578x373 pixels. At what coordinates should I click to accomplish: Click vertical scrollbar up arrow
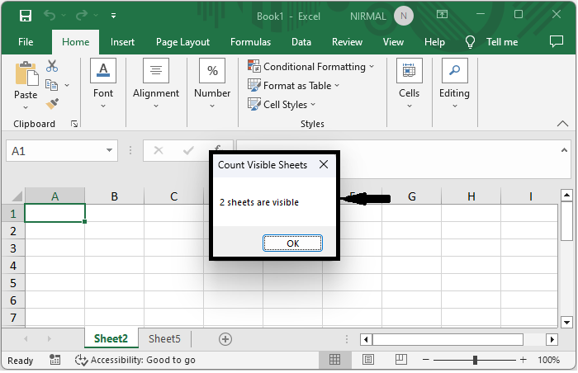[567, 195]
